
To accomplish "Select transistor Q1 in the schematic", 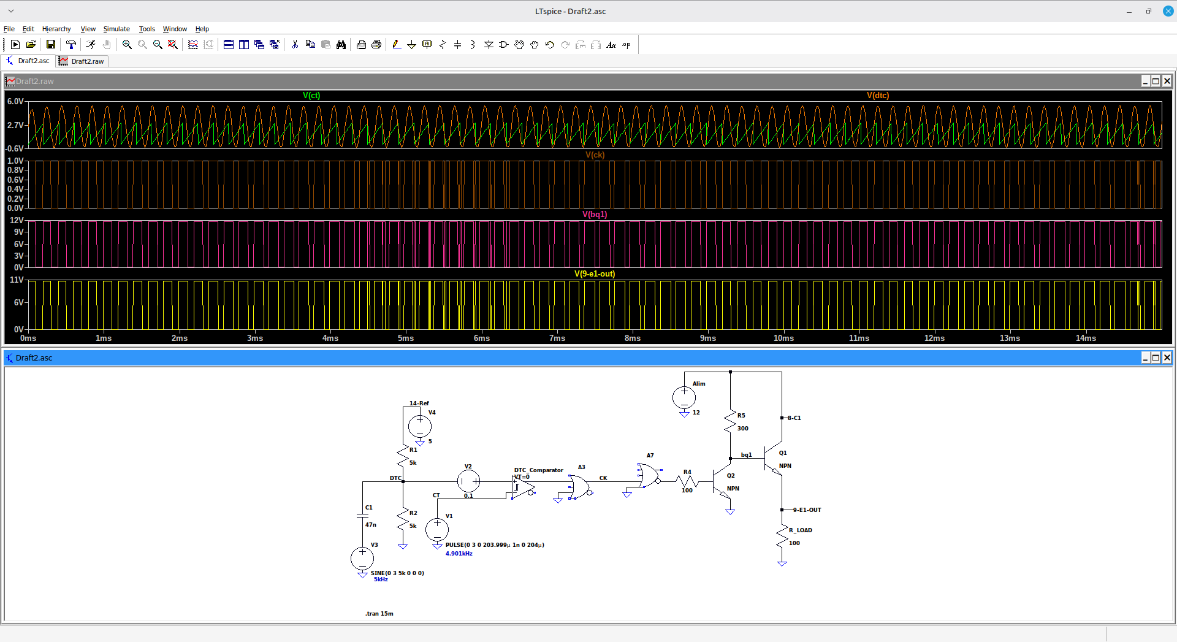I will [x=774, y=457].
